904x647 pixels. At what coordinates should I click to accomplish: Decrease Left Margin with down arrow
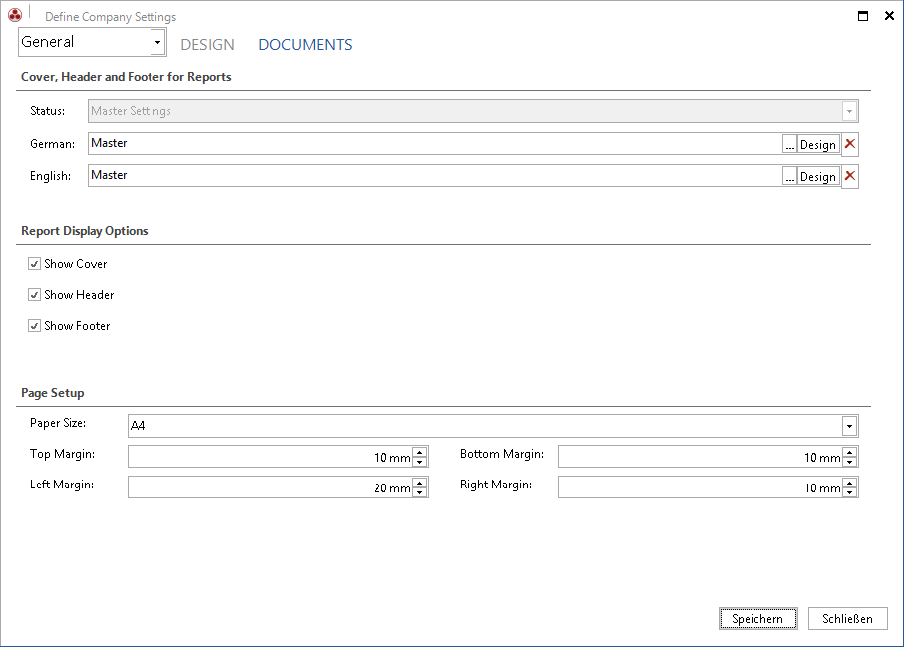(x=420, y=491)
